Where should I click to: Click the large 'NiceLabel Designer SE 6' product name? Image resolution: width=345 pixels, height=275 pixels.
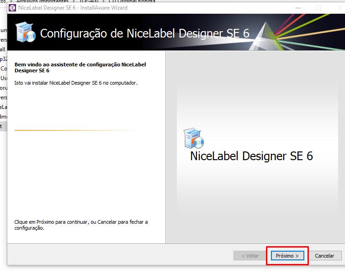[x=251, y=156]
